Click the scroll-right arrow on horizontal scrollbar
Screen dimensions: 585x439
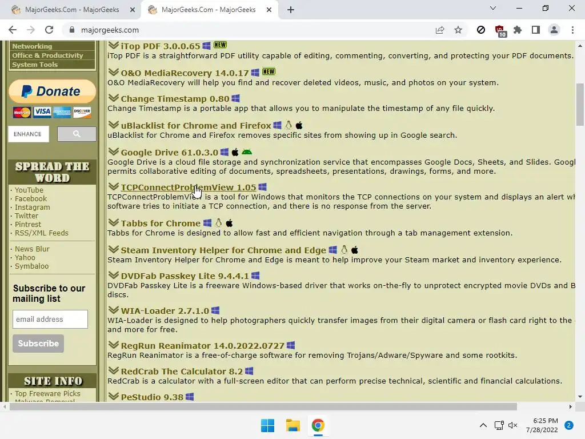click(x=571, y=406)
